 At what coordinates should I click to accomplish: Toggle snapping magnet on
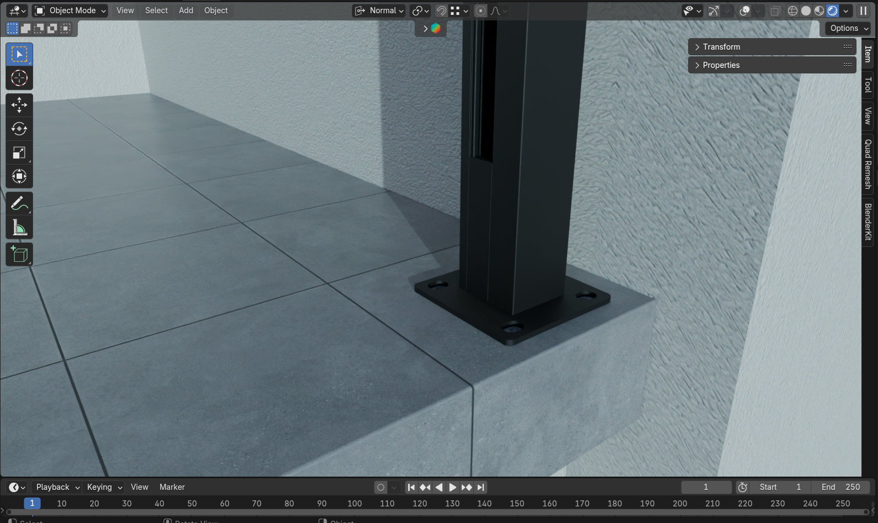(x=441, y=10)
